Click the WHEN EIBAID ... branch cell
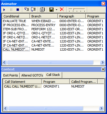The image size is (107, 114). tap(43, 21)
